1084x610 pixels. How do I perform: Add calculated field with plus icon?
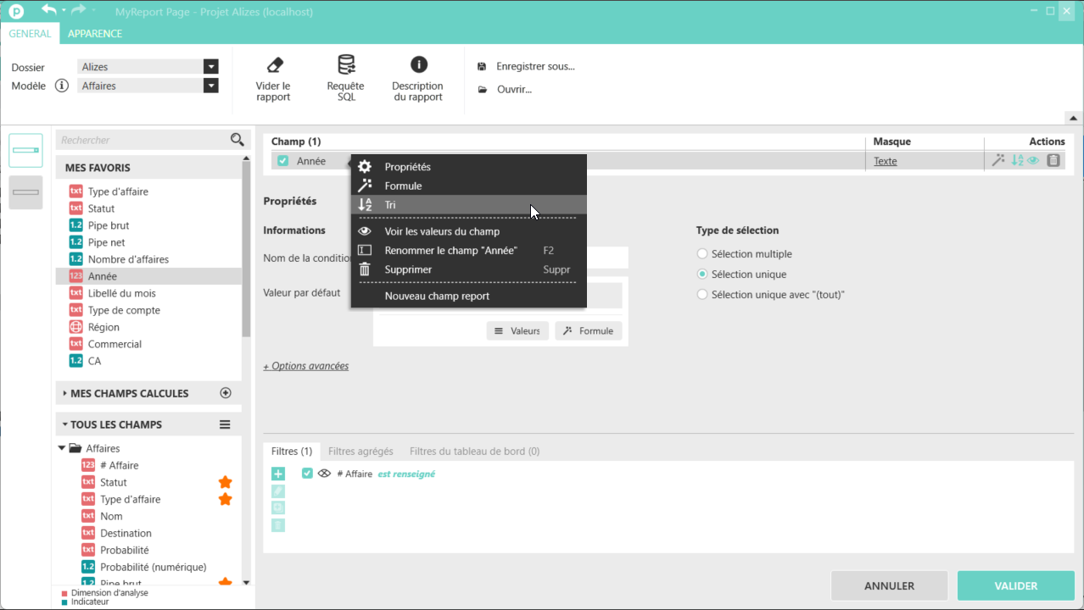[x=226, y=393]
